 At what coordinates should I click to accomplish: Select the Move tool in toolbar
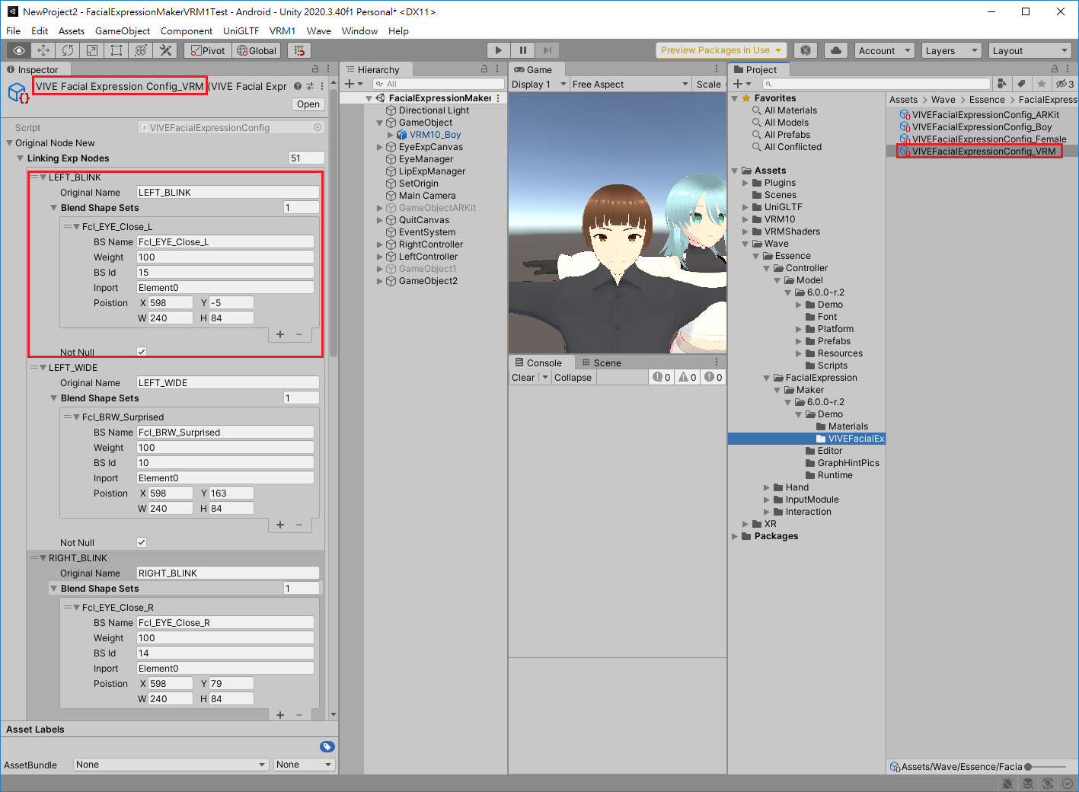click(x=43, y=50)
